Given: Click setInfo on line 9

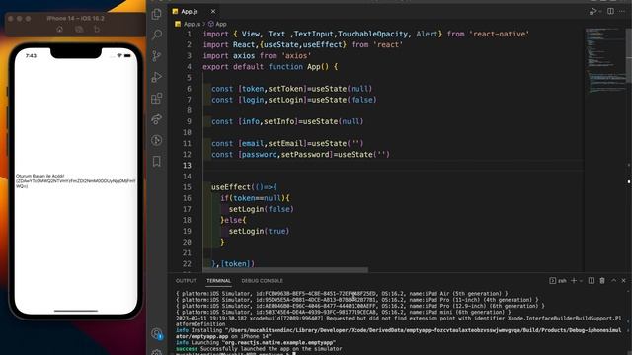Looking at the screenshot, I should tap(278, 121).
